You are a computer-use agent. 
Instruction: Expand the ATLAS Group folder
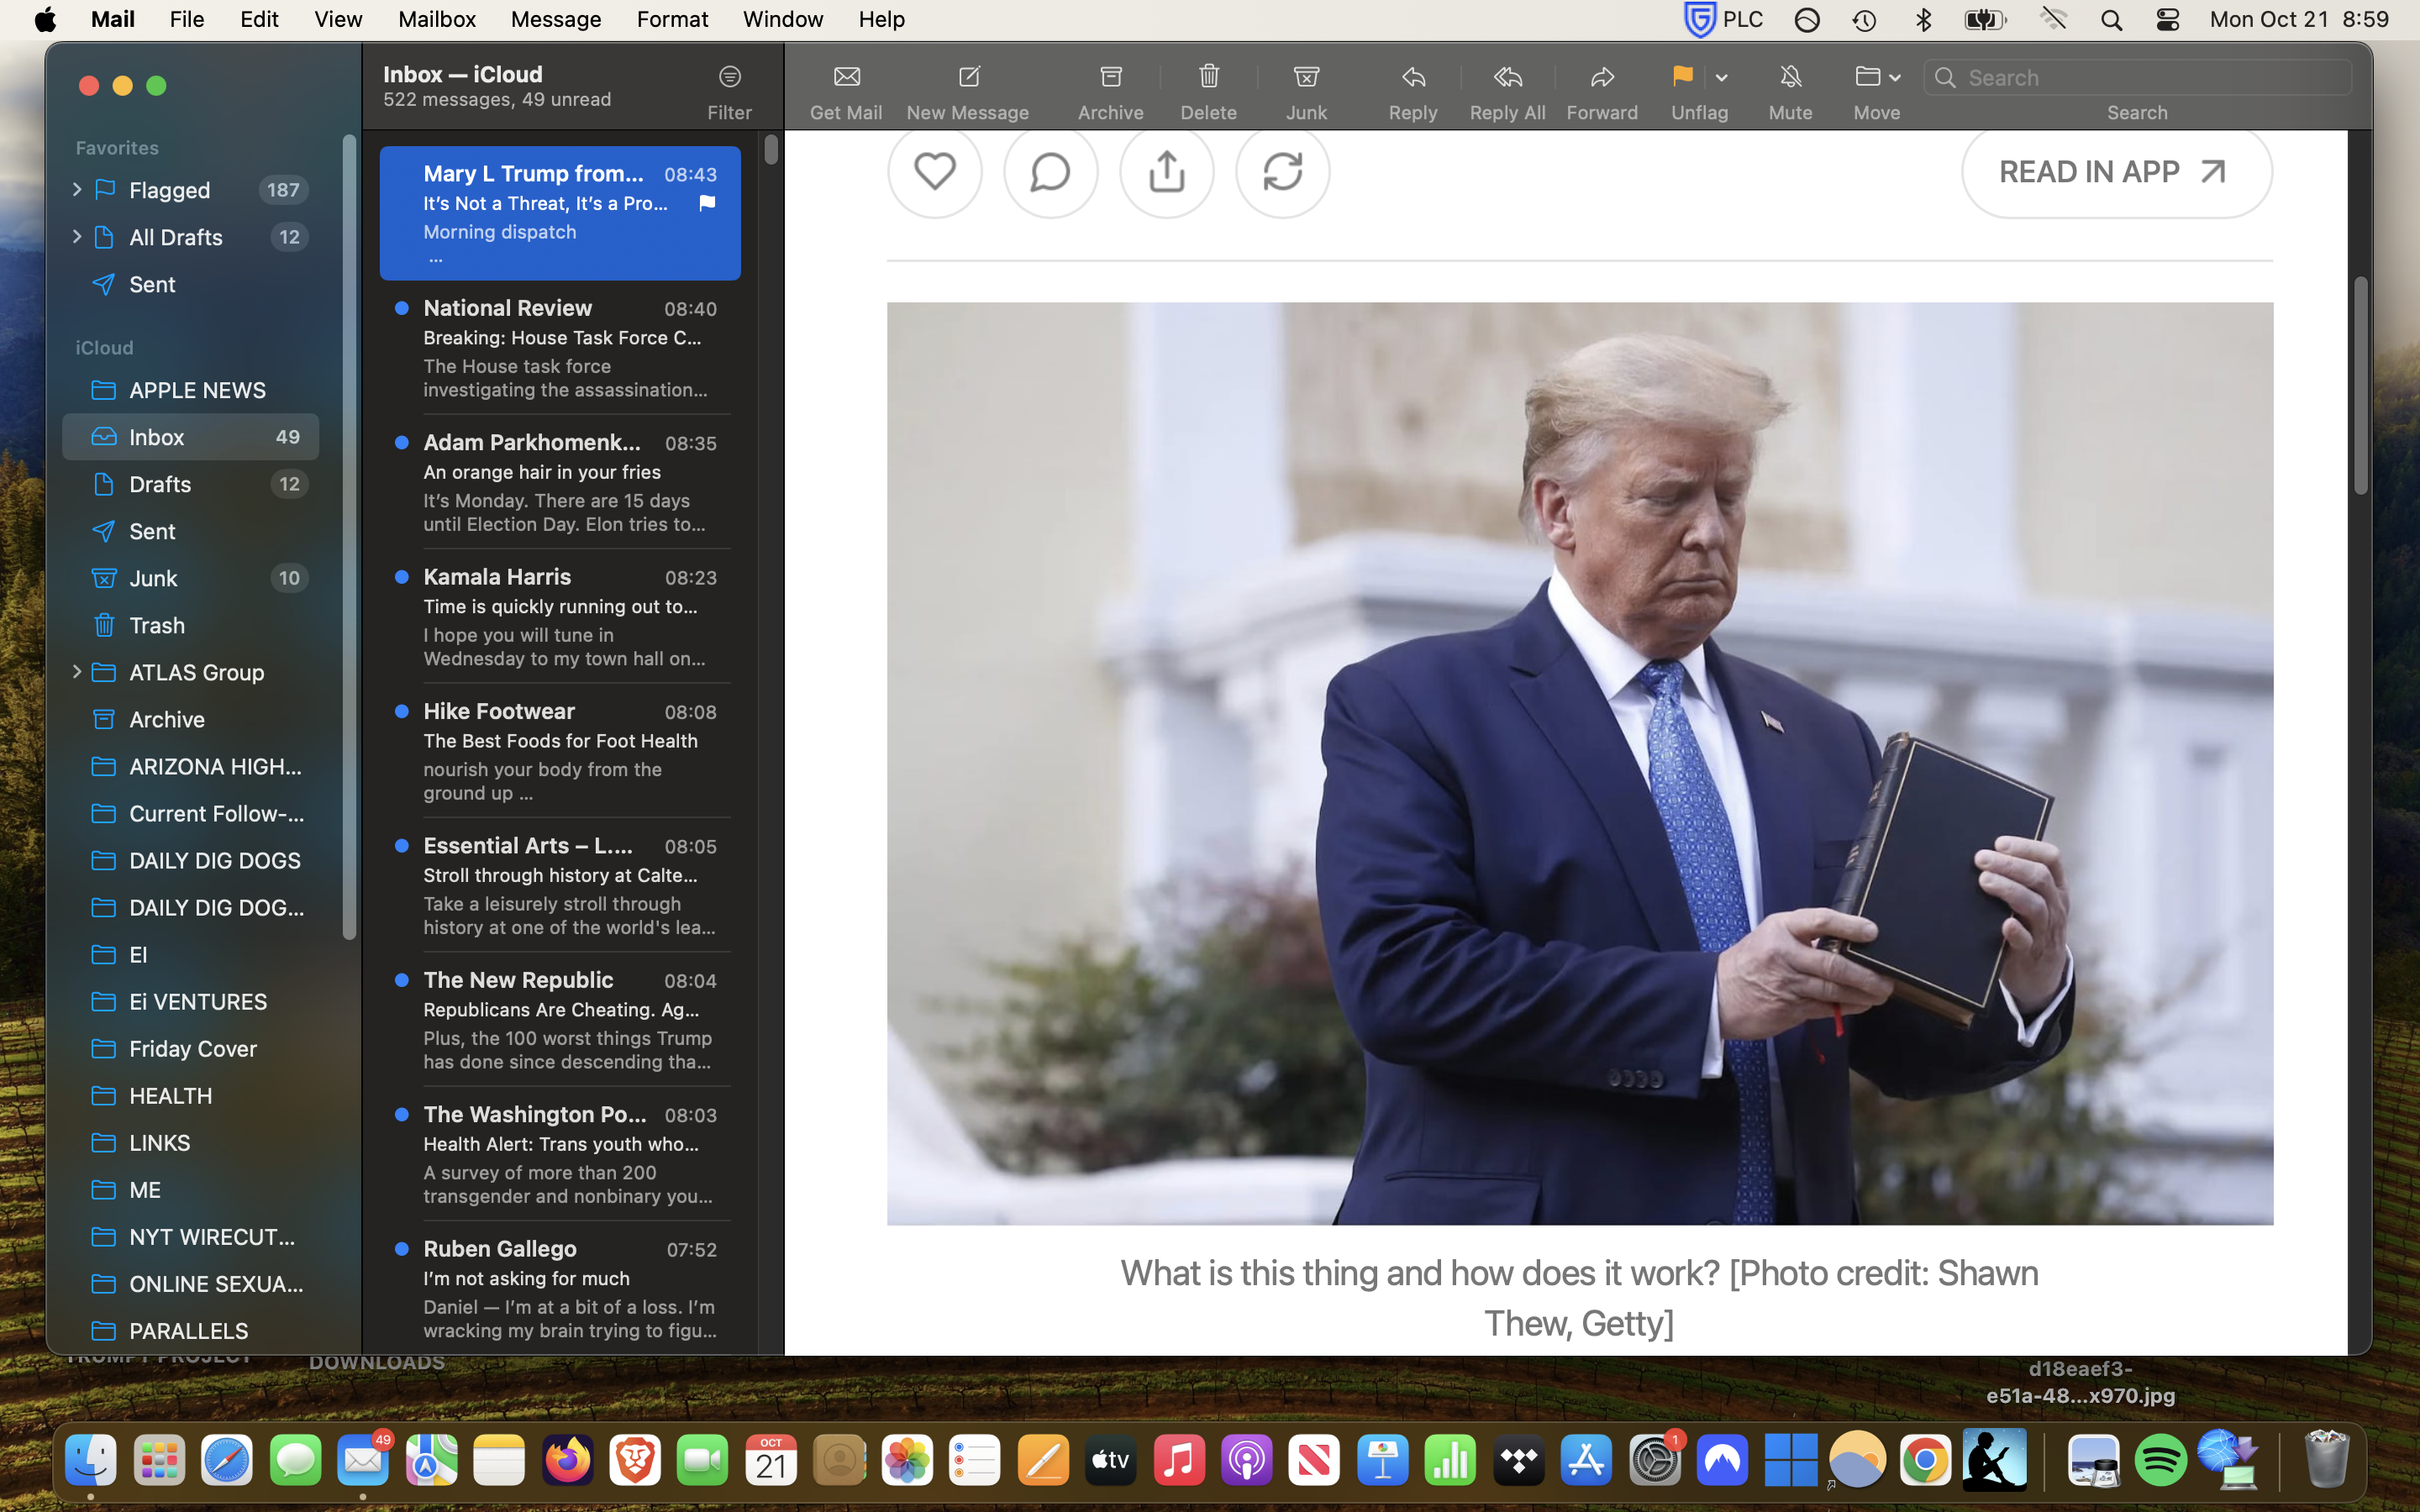pos(76,672)
